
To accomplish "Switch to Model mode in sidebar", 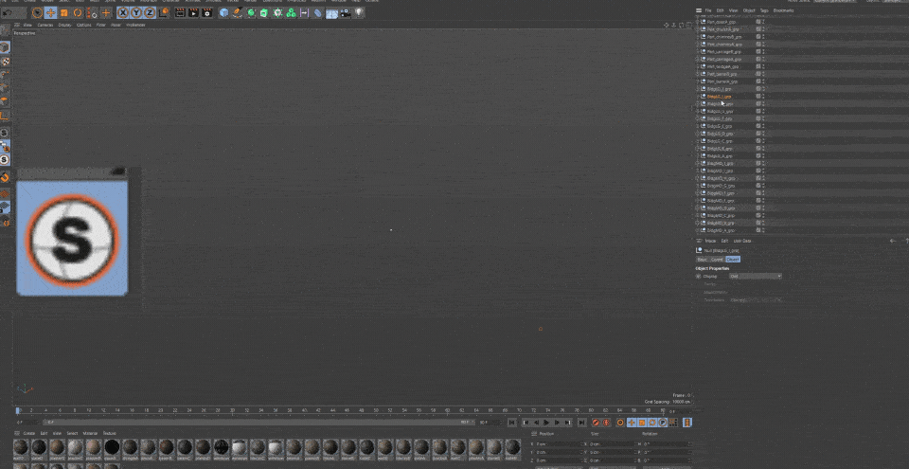I will 5,46.
